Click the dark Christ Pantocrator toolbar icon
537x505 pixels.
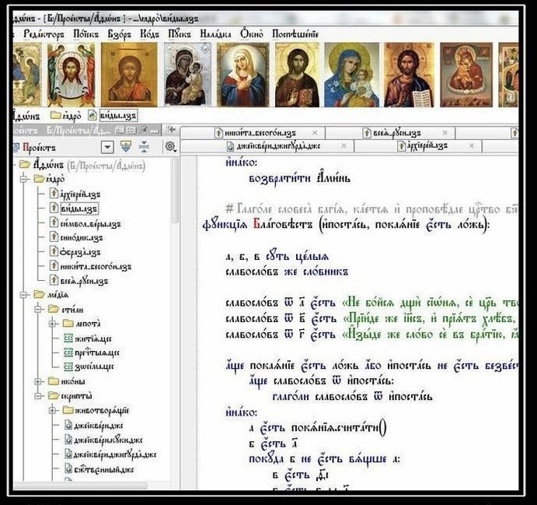tap(297, 75)
